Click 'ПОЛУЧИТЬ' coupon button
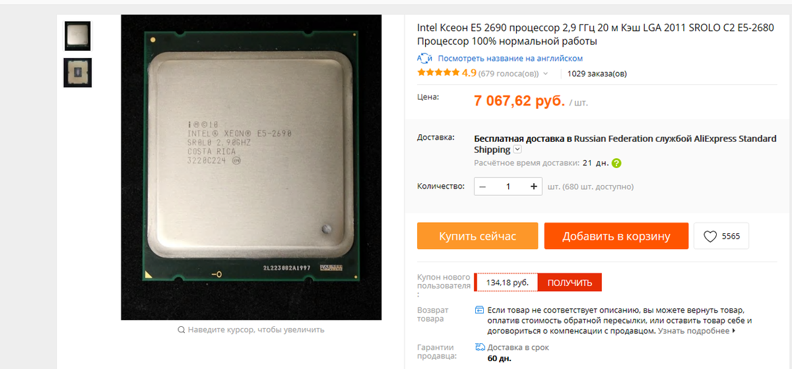The width and height of the screenshot is (792, 369). [570, 283]
